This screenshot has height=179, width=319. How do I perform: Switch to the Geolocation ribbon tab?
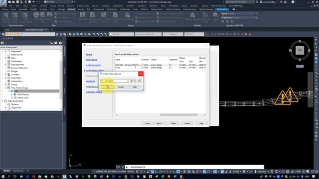[222, 9]
